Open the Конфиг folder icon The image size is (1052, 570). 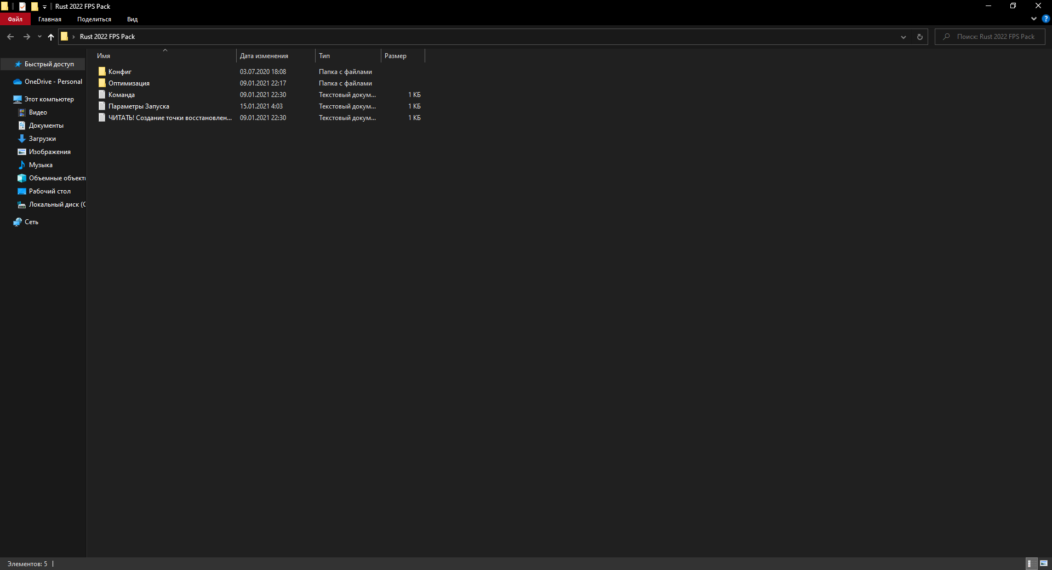tap(102, 71)
